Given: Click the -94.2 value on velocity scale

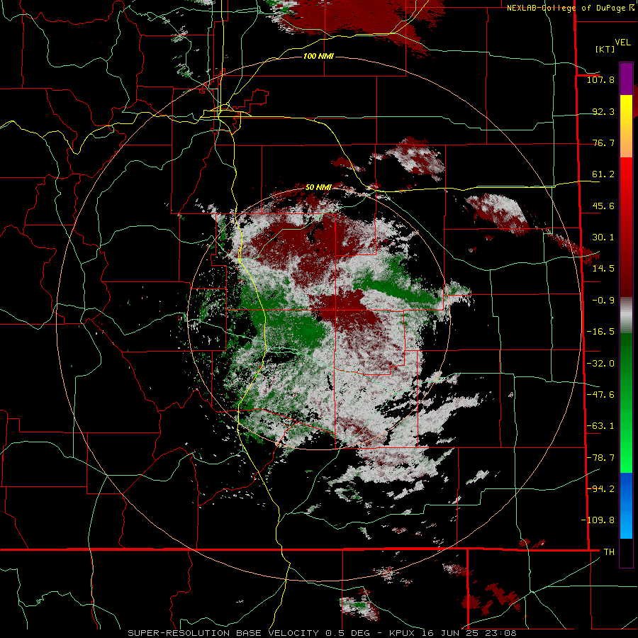Looking at the screenshot, I should pyautogui.click(x=600, y=488).
